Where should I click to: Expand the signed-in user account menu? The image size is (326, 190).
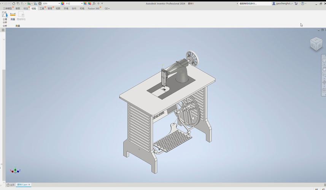point(283,3)
